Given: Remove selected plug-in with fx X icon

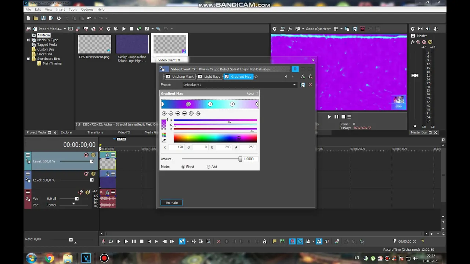Looking at the screenshot, I should (310, 77).
